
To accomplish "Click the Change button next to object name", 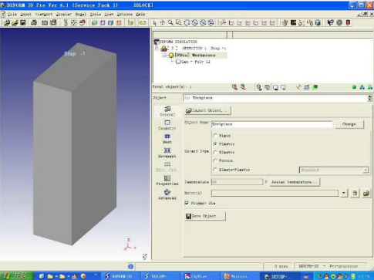I will click(349, 124).
